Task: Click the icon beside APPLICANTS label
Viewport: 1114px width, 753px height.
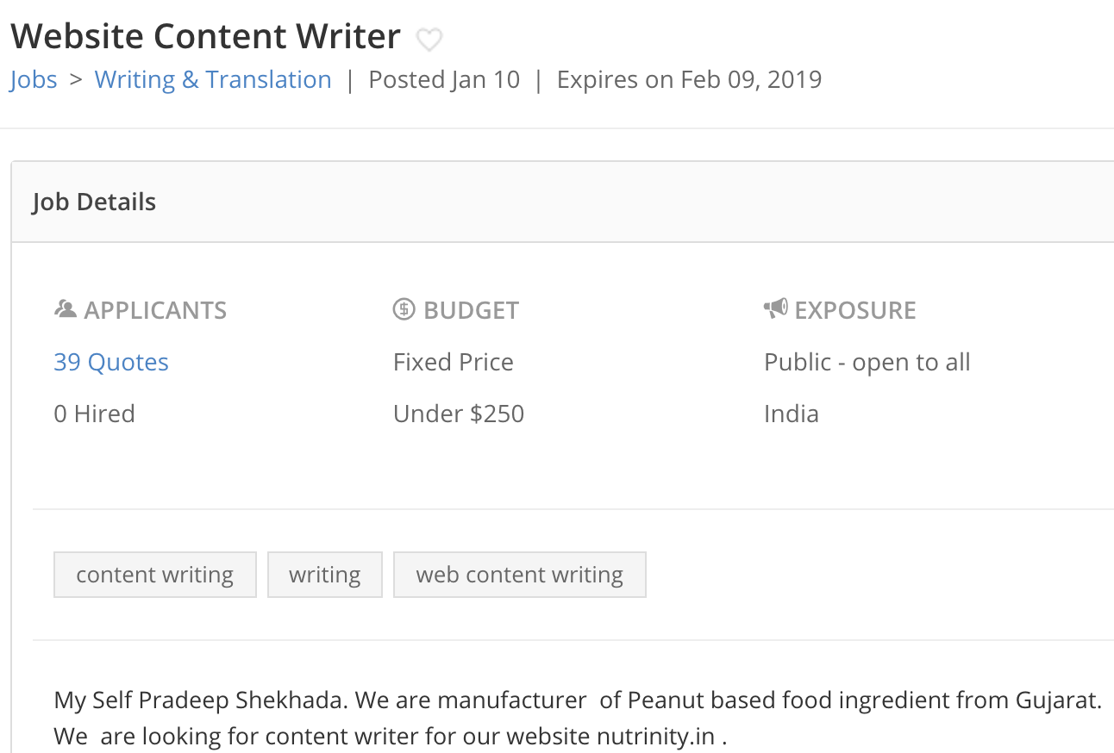Action: (x=65, y=308)
